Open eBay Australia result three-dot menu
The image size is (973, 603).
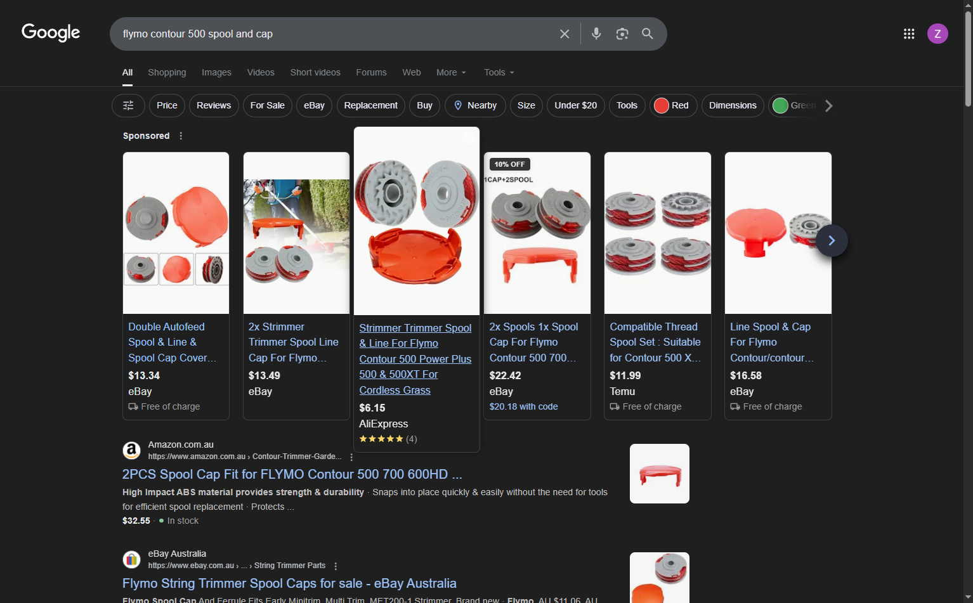pos(336,566)
